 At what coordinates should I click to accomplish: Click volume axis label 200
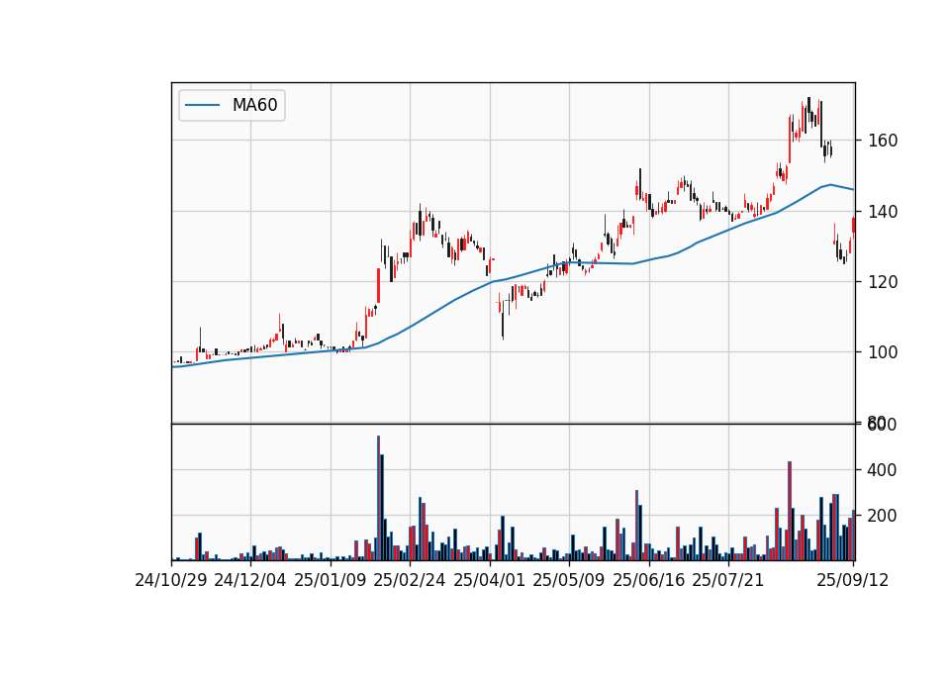pyautogui.click(x=883, y=516)
